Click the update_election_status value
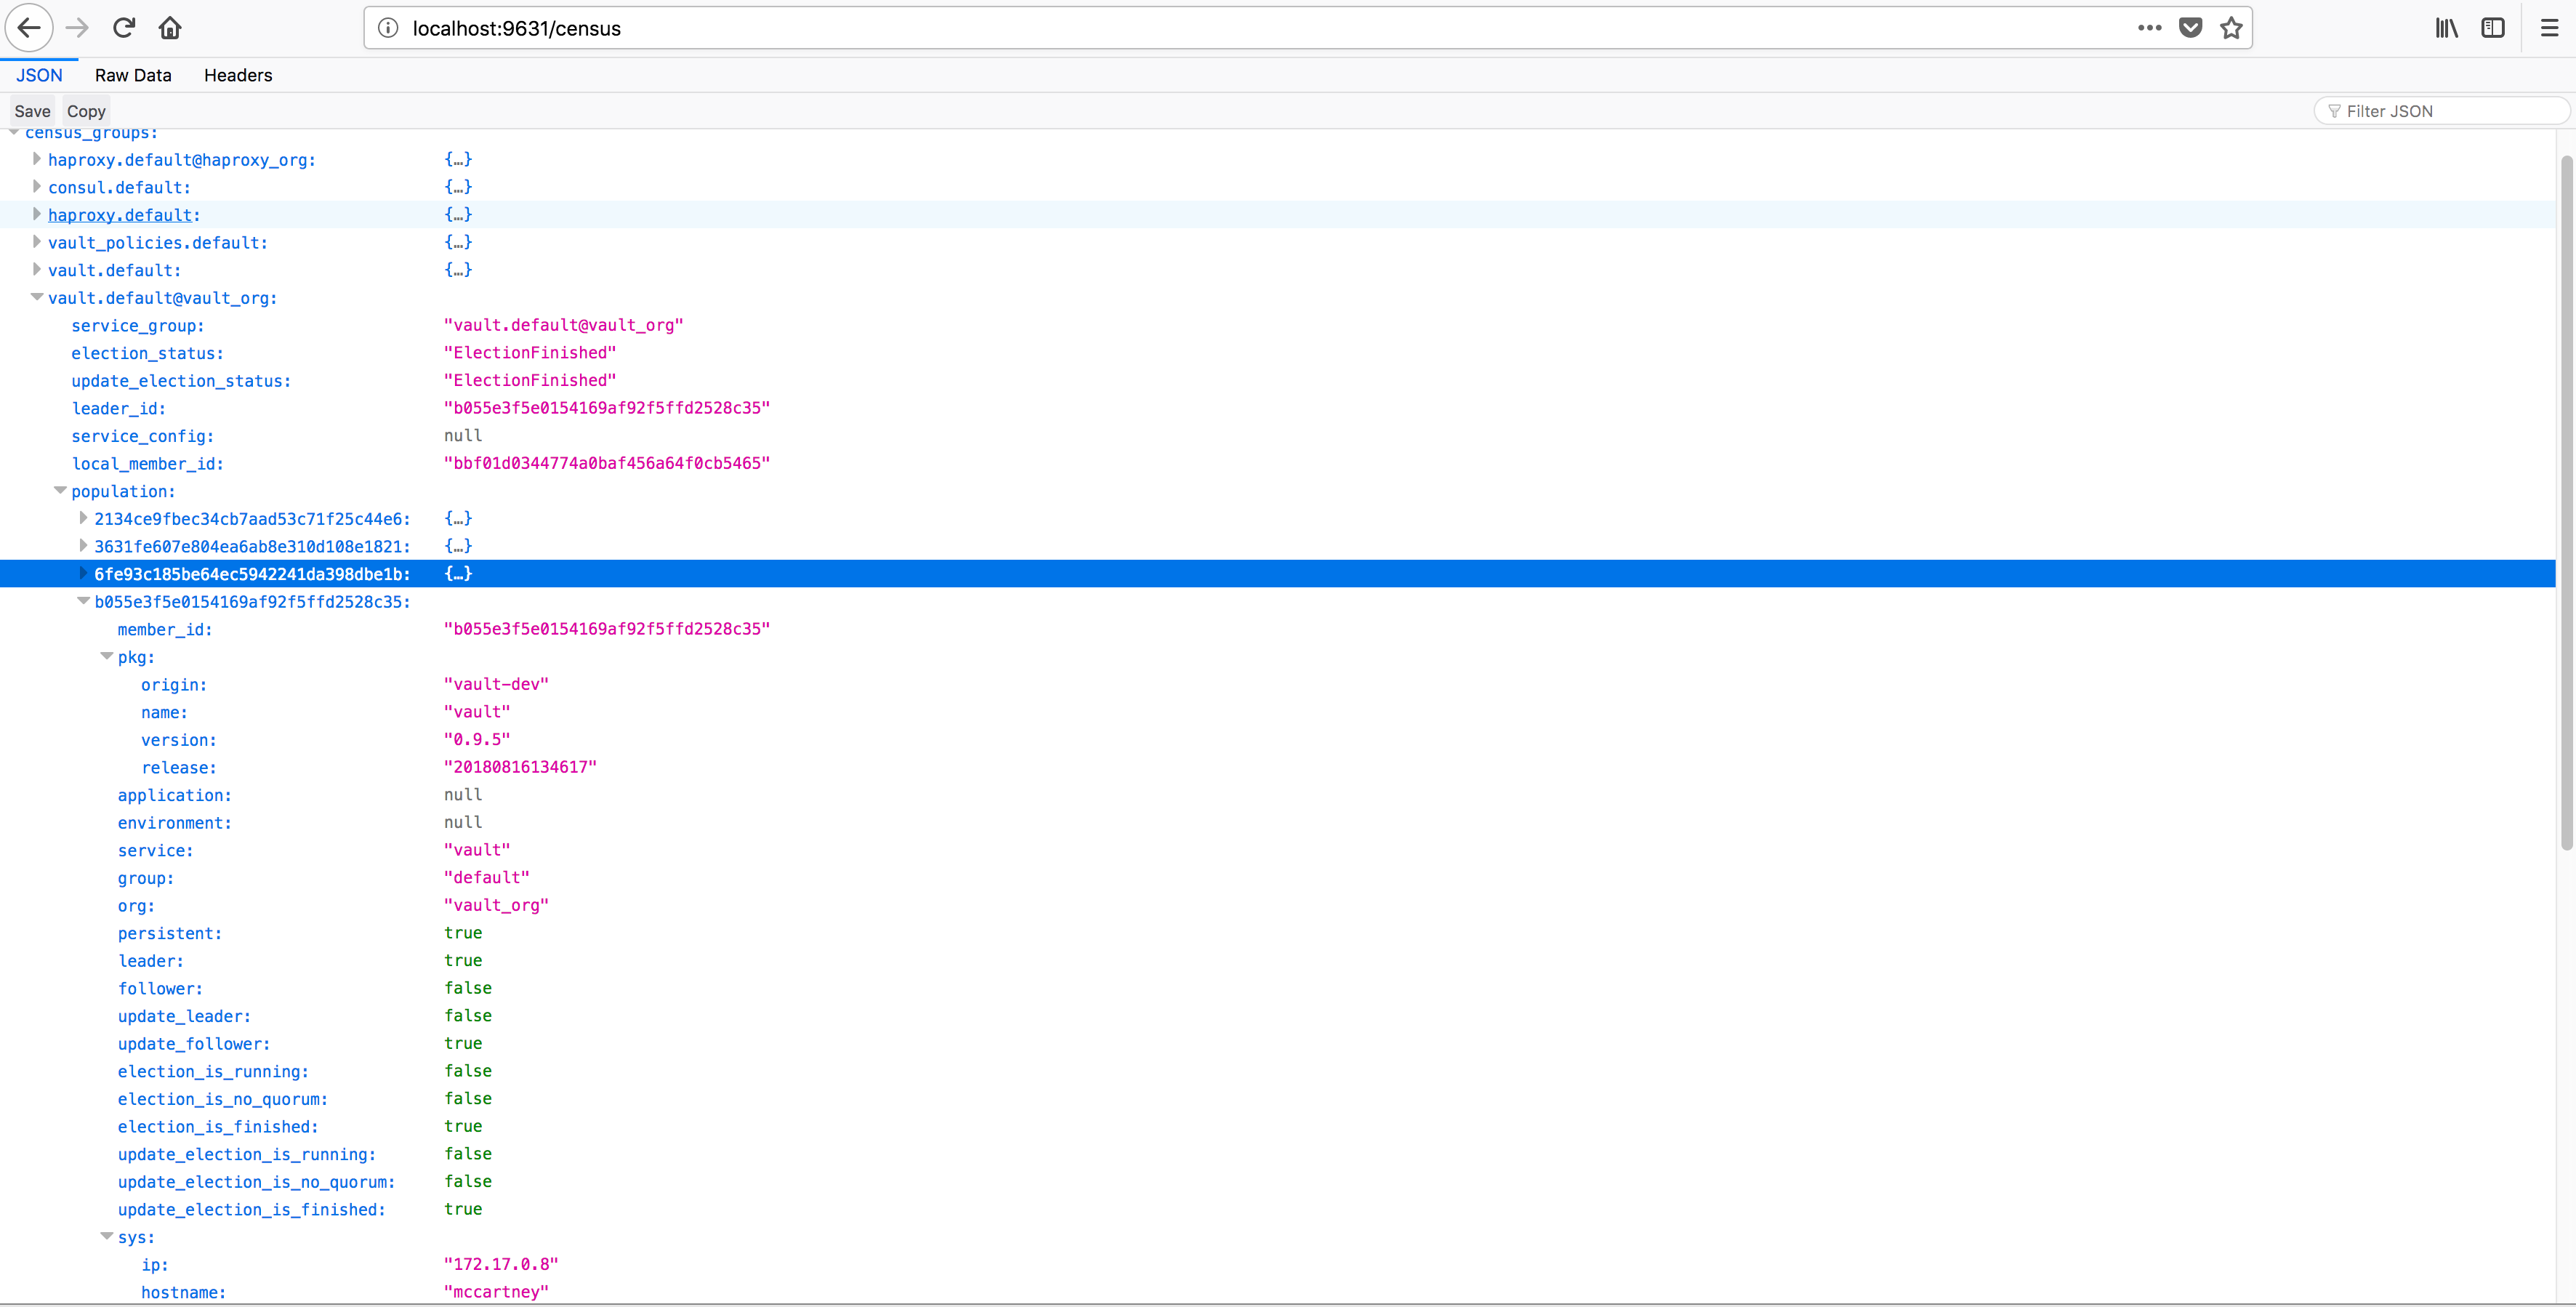Screen dimensions: 2576x1307 (530, 380)
